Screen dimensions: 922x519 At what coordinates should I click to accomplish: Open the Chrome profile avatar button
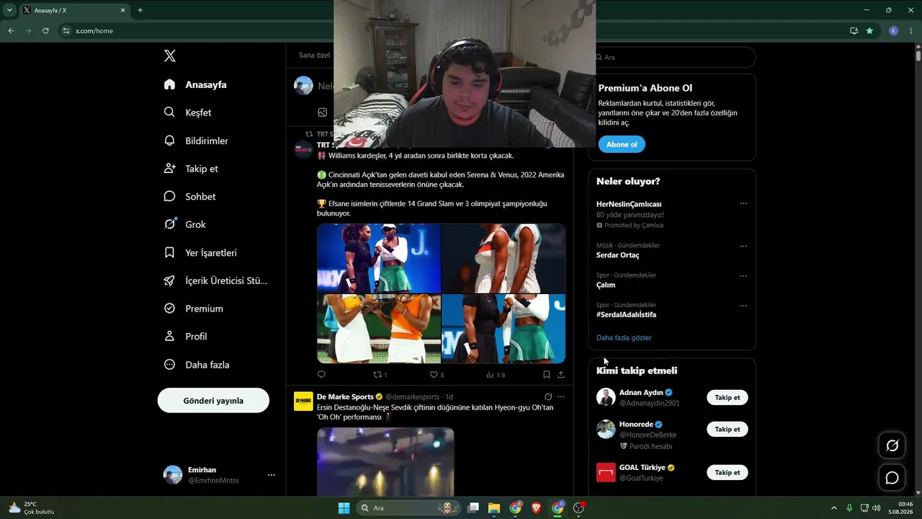[x=894, y=31]
